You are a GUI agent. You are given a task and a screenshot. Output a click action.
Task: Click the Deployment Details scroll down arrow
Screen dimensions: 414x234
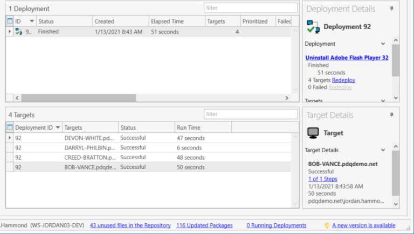(x=396, y=98)
